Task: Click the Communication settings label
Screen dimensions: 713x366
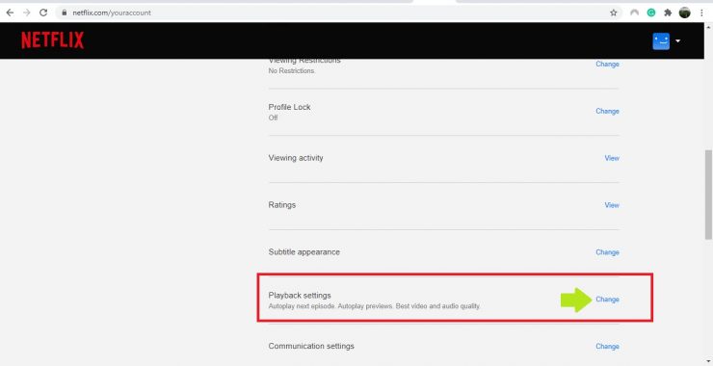Action: (311, 346)
